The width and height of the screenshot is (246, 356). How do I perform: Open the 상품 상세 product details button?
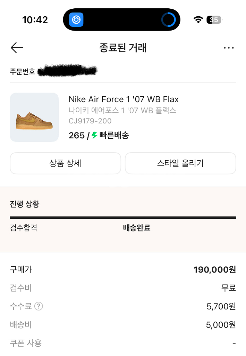coord(65,163)
